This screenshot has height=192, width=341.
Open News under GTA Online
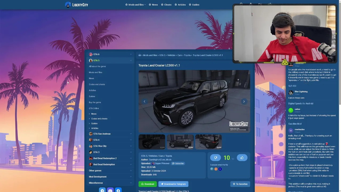(94, 114)
